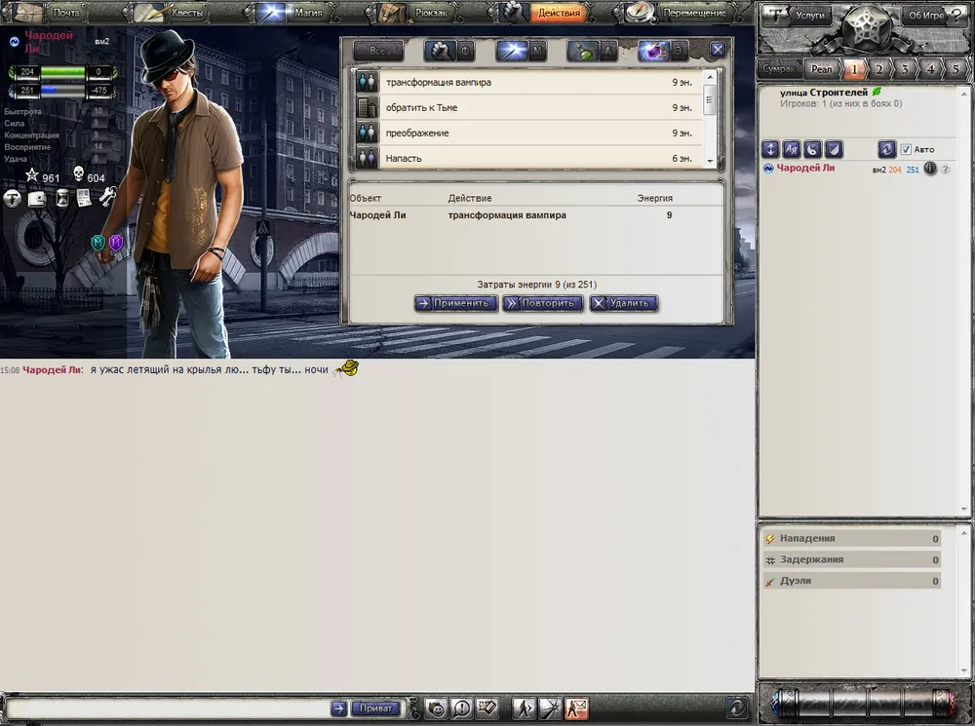975x726 pixels.
Task: Select queued row 'Чародей Ли' in table
Action: point(535,215)
